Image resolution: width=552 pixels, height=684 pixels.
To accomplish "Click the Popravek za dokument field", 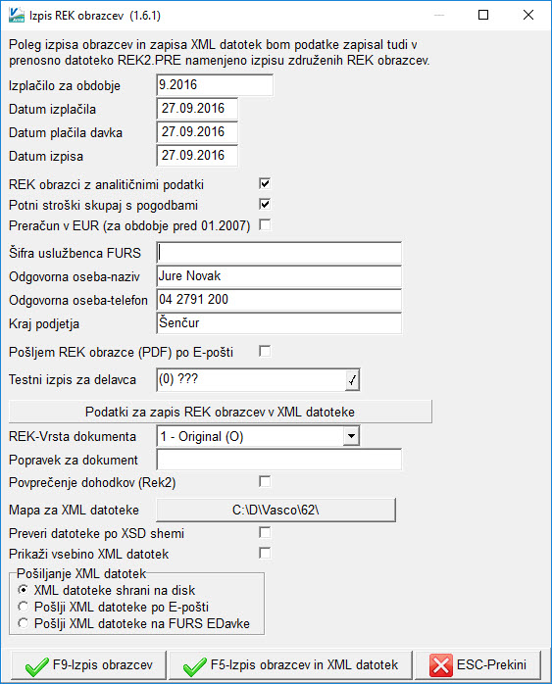I will (x=278, y=460).
